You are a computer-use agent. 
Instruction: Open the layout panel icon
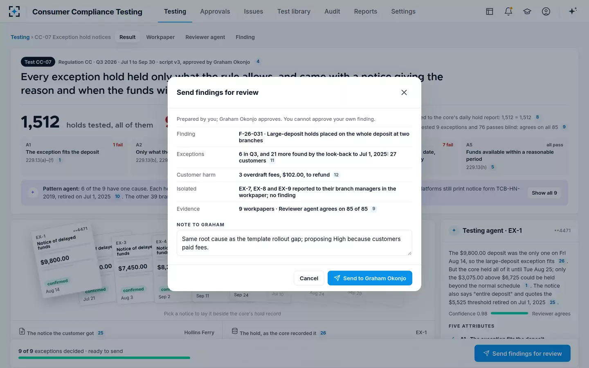tap(490, 11)
